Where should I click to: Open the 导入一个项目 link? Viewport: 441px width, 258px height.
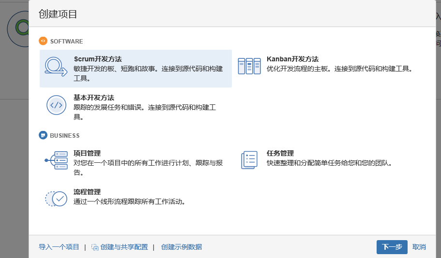point(59,247)
